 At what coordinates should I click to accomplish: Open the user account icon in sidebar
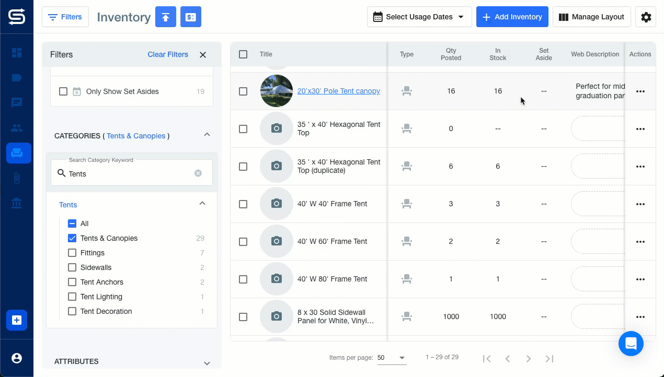(17, 358)
